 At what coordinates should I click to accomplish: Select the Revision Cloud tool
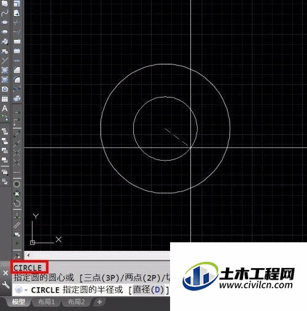tap(5, 4)
